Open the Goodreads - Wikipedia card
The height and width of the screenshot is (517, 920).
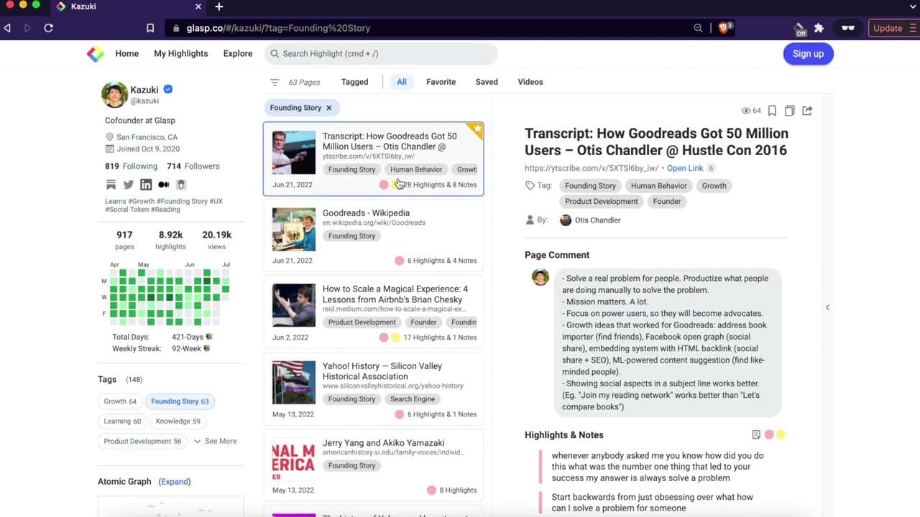click(373, 235)
